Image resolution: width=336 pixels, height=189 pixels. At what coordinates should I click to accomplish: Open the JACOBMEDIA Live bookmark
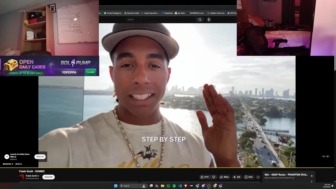pyautogui.click(x=196, y=13)
